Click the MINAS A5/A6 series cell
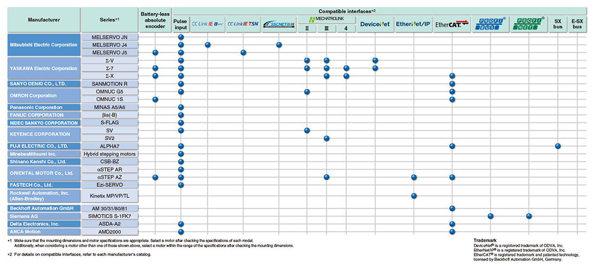This screenshot has width=595, height=269. point(109,107)
